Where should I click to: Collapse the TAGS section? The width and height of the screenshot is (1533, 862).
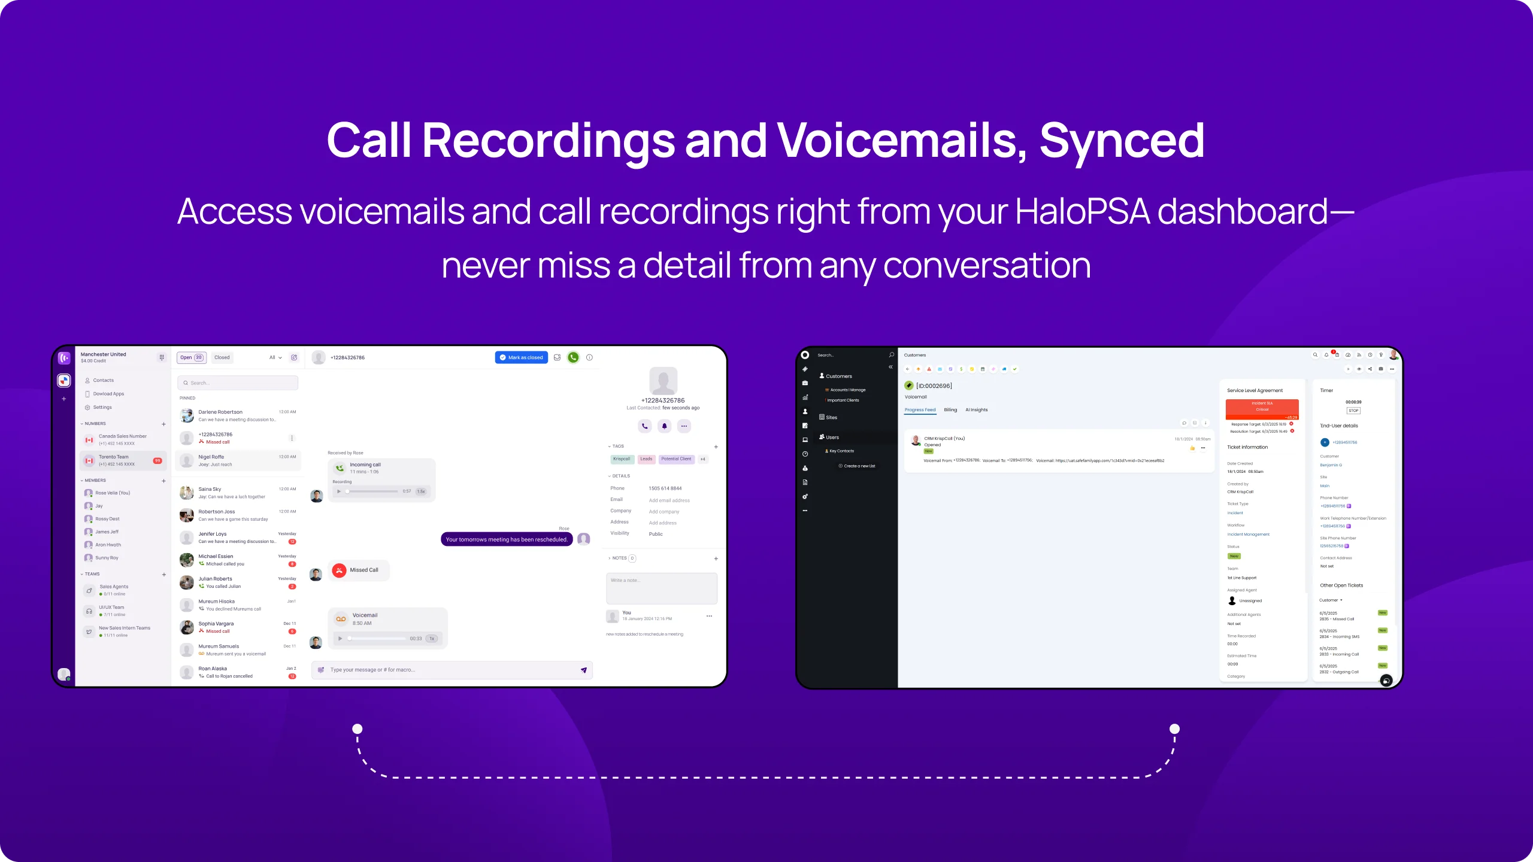coord(610,447)
